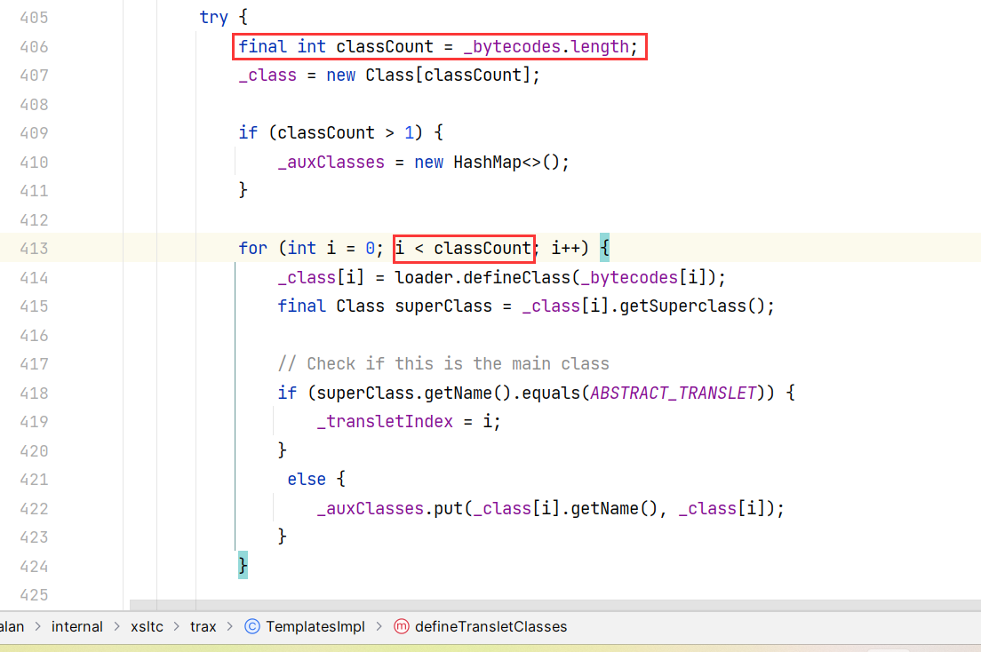The width and height of the screenshot is (981, 652).
Task: Expand the chevron between internal and xsltc
Action: point(116,626)
